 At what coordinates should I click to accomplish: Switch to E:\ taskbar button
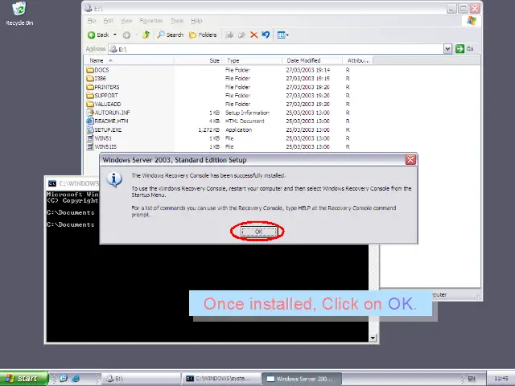point(141,379)
